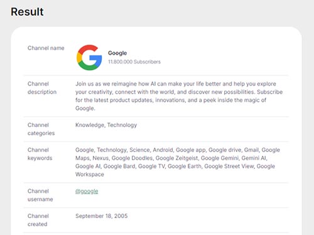Click the Channel name label
The height and width of the screenshot is (235, 314).
tap(46, 48)
